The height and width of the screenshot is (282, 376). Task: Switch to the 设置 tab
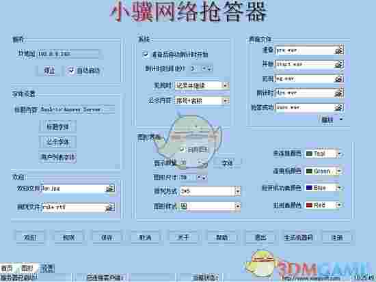[47, 268]
